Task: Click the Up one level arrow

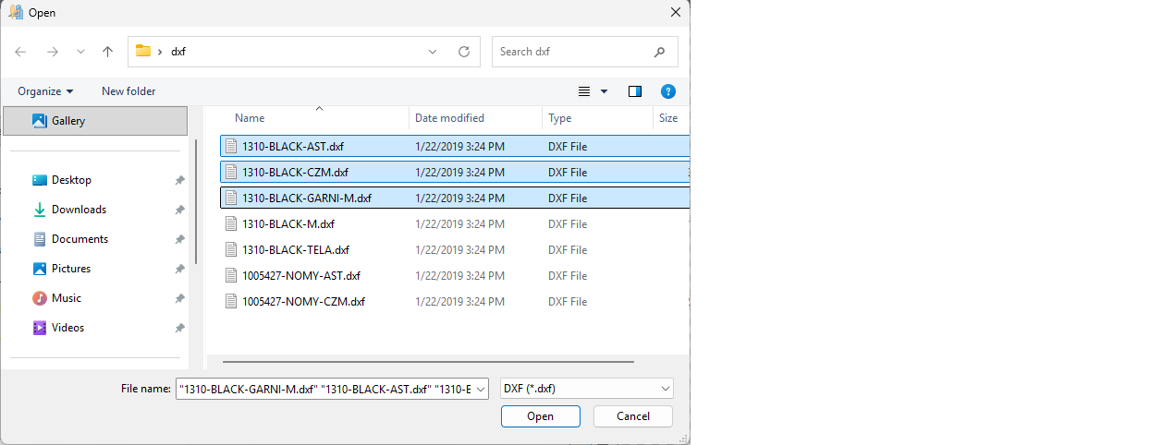Action: (x=107, y=52)
